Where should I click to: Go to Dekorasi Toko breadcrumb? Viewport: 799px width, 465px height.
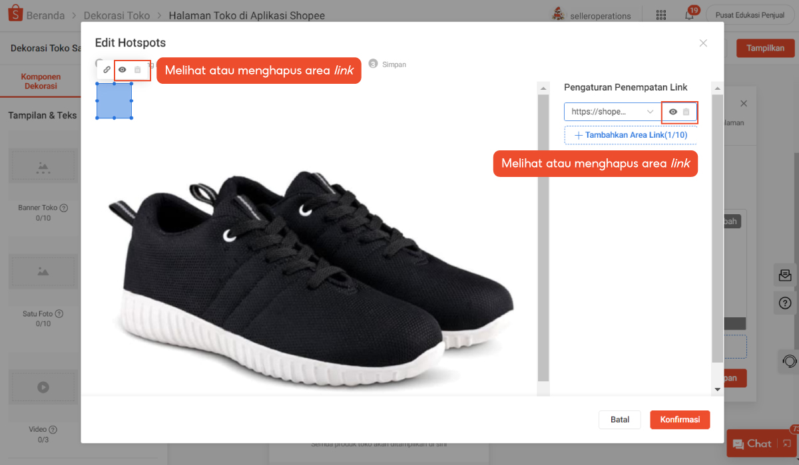(x=117, y=15)
